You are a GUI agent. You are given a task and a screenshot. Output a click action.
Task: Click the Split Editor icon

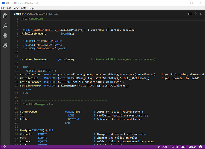click(190, 14)
